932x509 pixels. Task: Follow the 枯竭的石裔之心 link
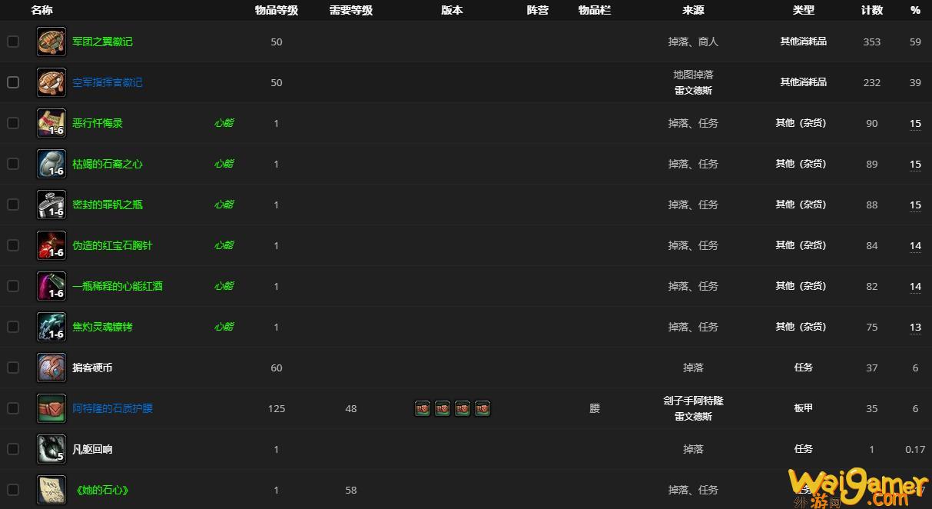click(108, 164)
